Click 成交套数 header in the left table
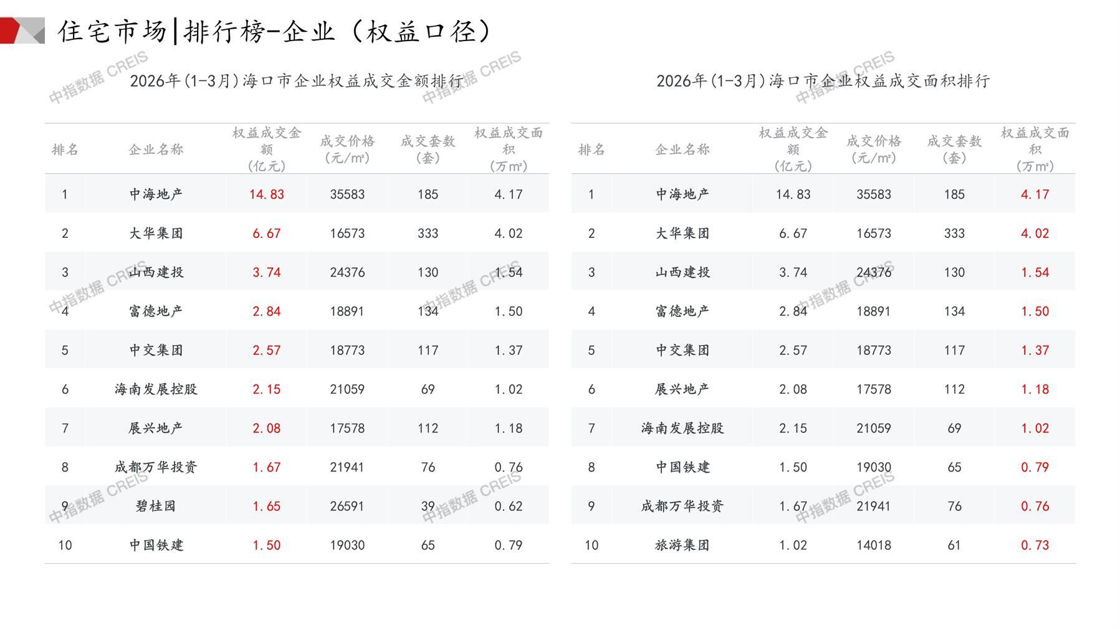This screenshot has width=1120, height=629. click(428, 149)
